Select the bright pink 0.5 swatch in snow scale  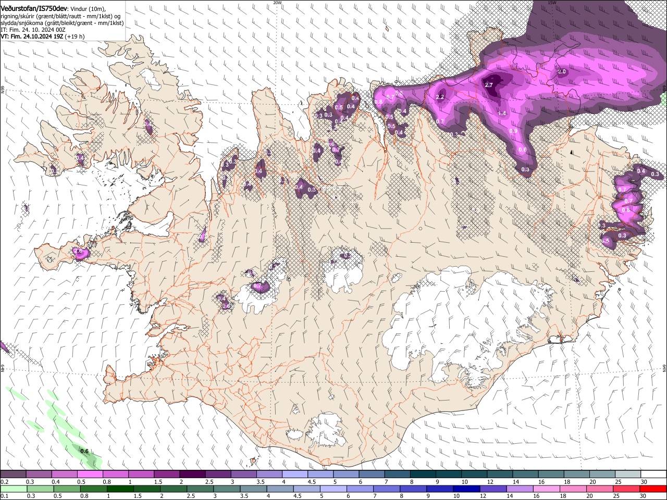tap(90, 474)
